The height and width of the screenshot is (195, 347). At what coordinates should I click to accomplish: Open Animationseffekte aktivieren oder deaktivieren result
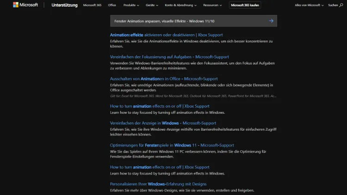tap(166, 35)
